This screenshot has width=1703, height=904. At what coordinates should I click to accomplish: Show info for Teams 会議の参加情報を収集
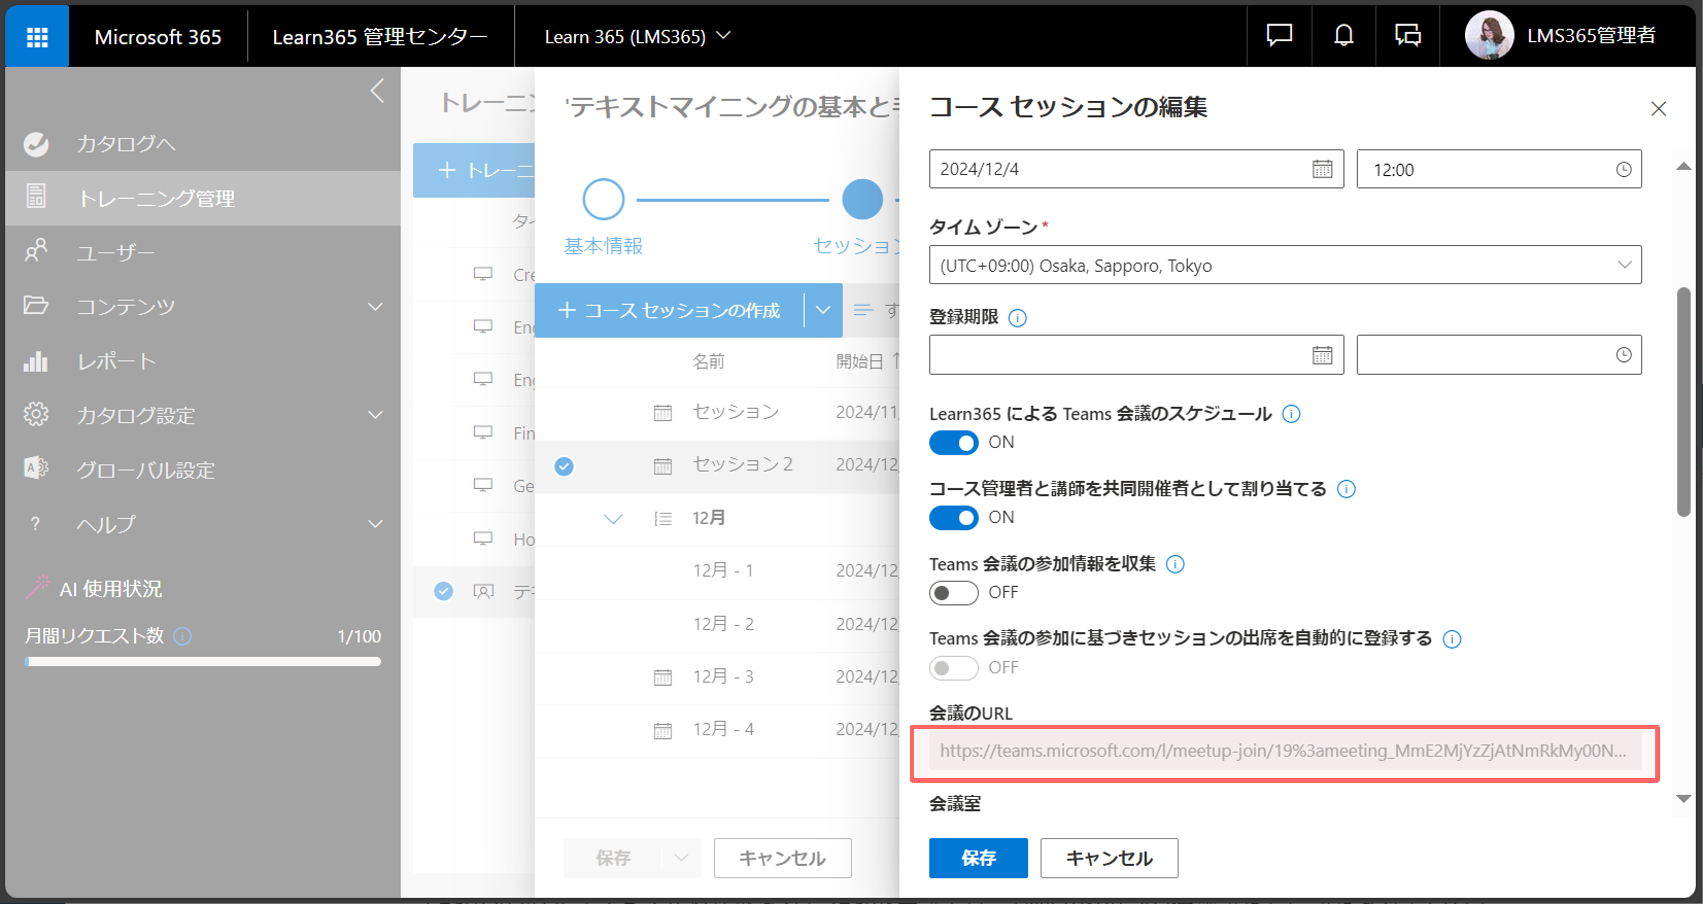1175,564
